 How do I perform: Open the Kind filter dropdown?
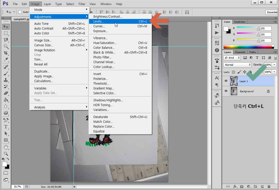click(232, 58)
